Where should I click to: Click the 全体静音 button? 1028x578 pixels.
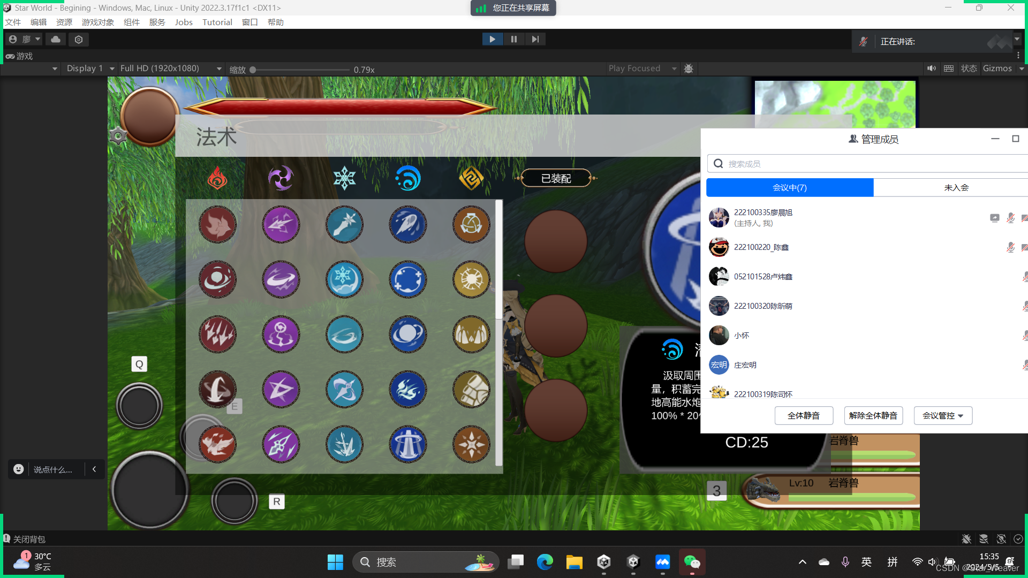tap(803, 415)
